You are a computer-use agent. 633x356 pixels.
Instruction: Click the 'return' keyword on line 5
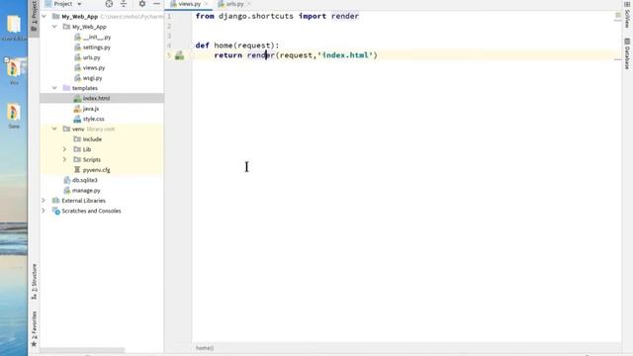click(228, 55)
